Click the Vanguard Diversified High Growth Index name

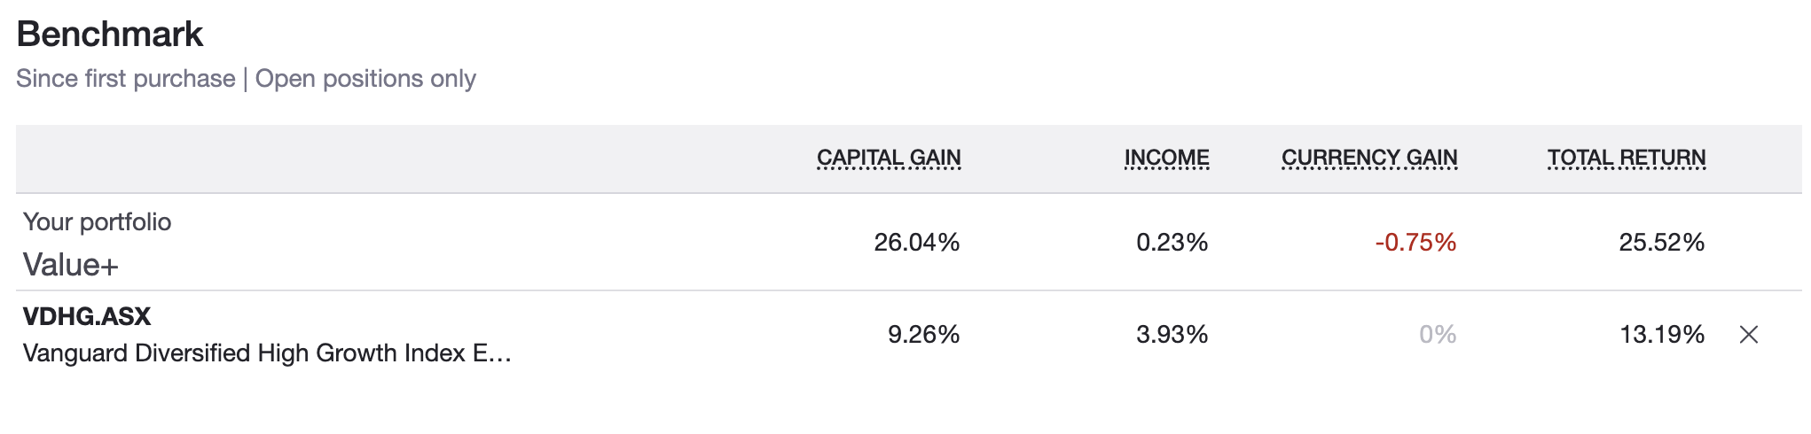coord(267,353)
